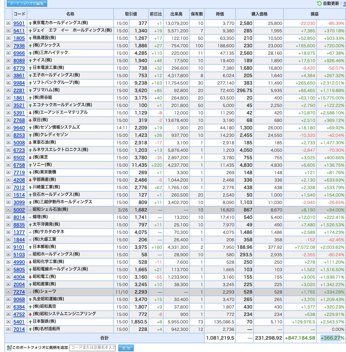The width and height of the screenshot is (346, 352).
Task: Click the コード column header
Action: tap(19, 14)
